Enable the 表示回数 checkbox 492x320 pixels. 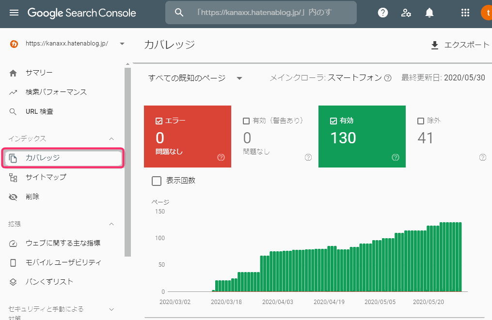click(157, 181)
